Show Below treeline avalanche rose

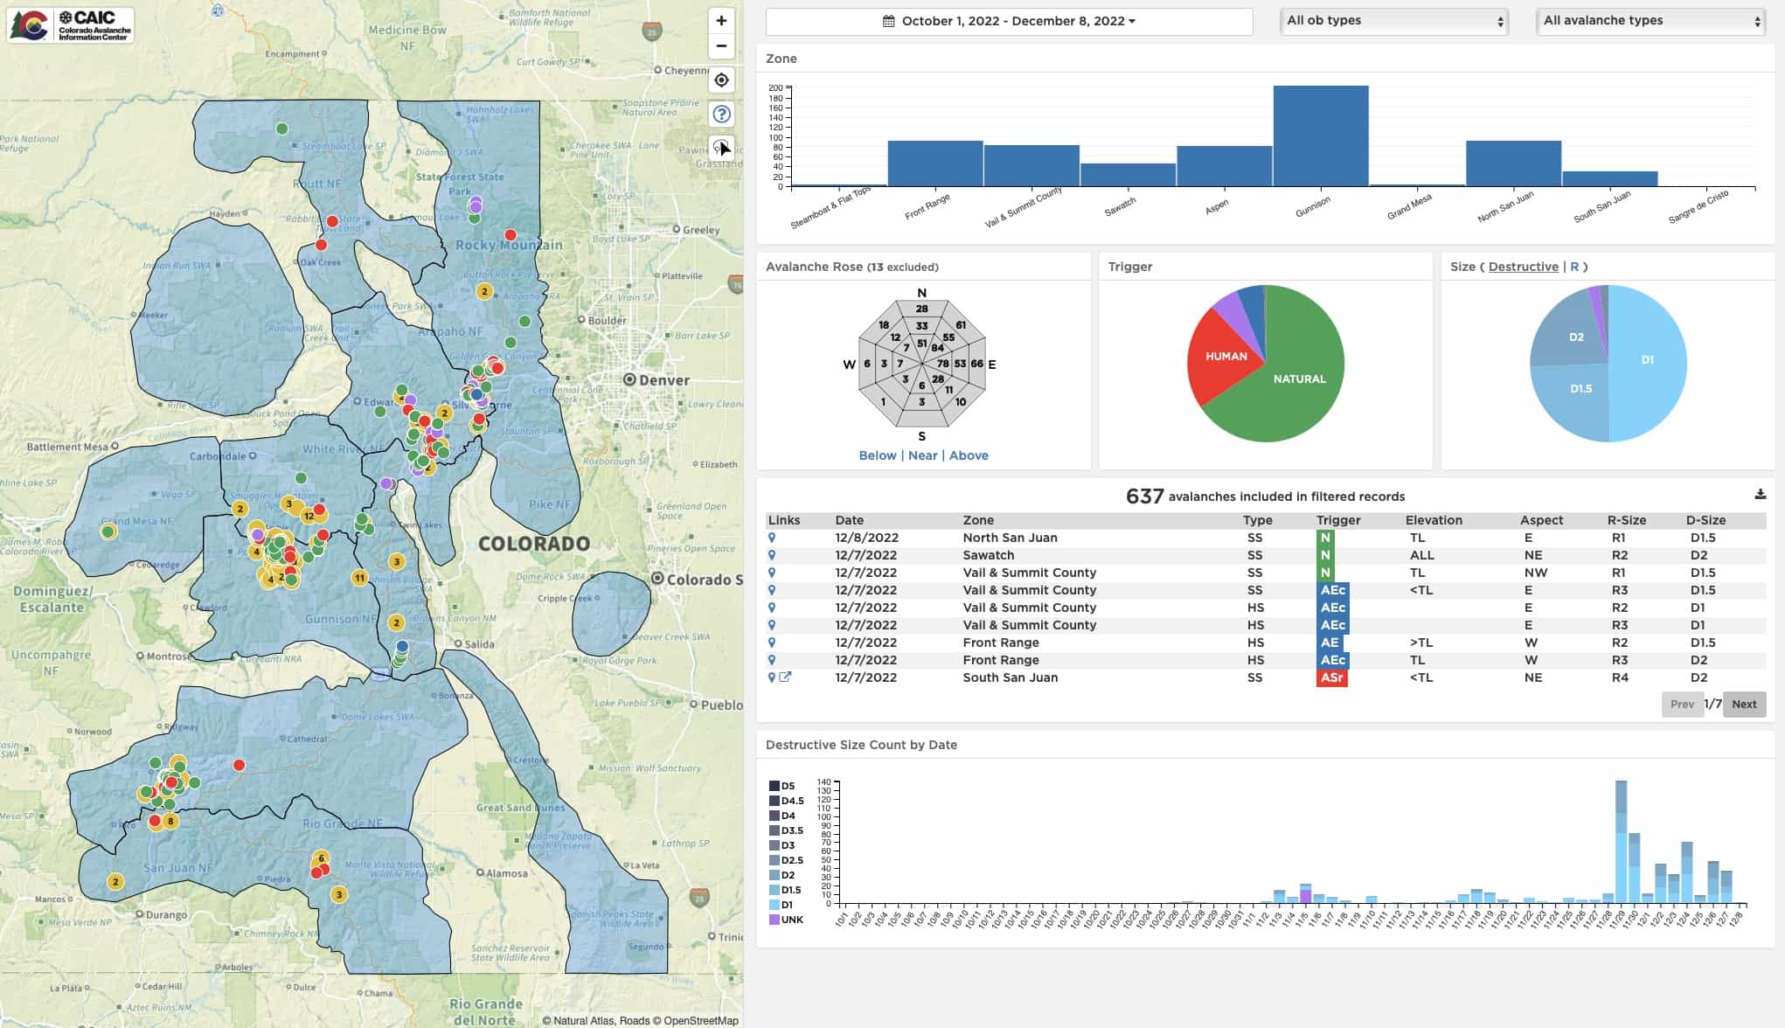pos(877,455)
